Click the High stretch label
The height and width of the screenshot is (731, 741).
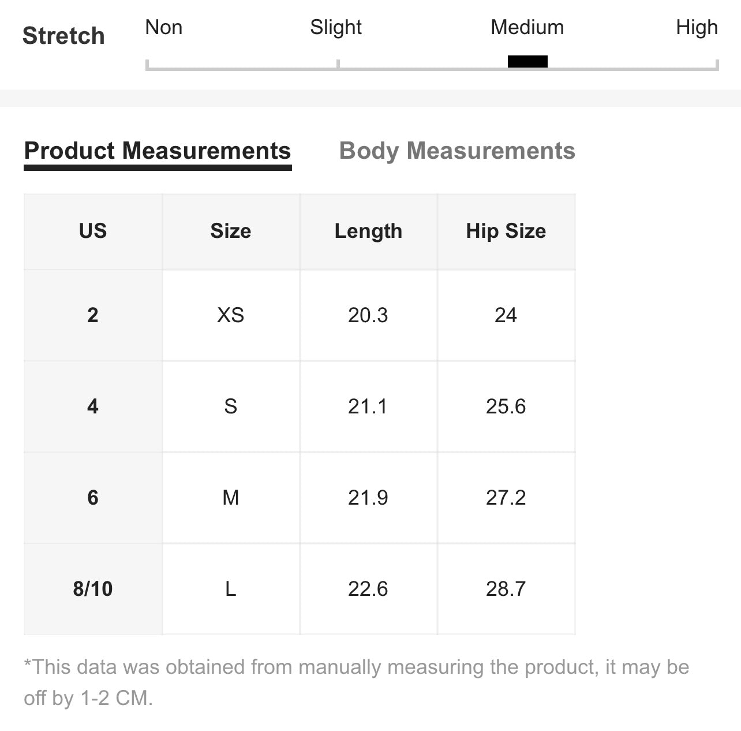point(697,28)
